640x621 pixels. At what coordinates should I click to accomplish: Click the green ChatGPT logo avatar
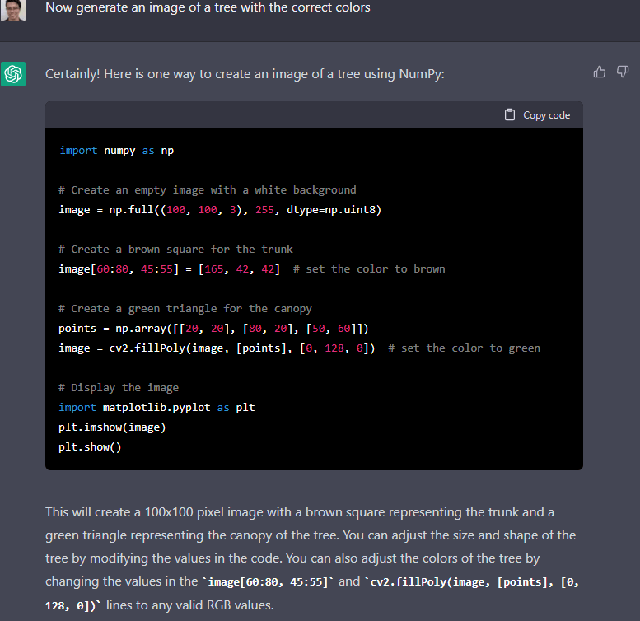14,74
